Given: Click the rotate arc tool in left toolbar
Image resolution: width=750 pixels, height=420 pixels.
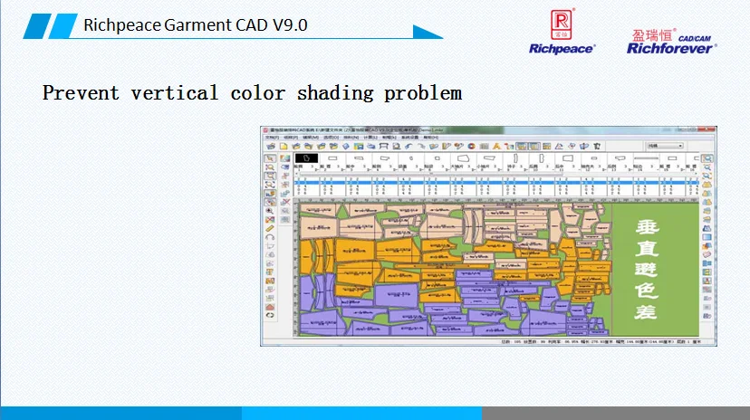Looking at the screenshot, I should point(270,237).
